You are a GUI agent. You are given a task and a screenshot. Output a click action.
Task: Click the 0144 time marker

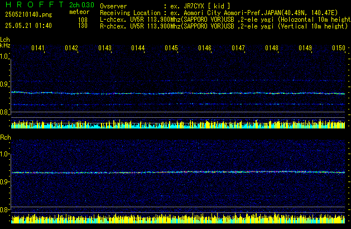[x=138, y=48]
